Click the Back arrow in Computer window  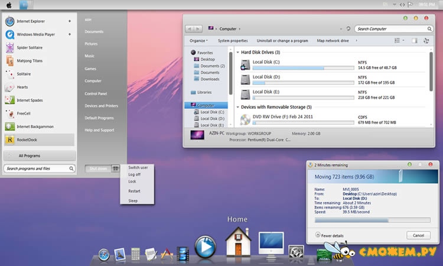click(190, 29)
